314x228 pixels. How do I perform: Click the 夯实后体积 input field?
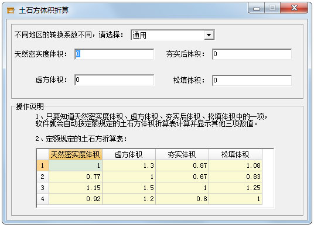[x=252, y=54]
